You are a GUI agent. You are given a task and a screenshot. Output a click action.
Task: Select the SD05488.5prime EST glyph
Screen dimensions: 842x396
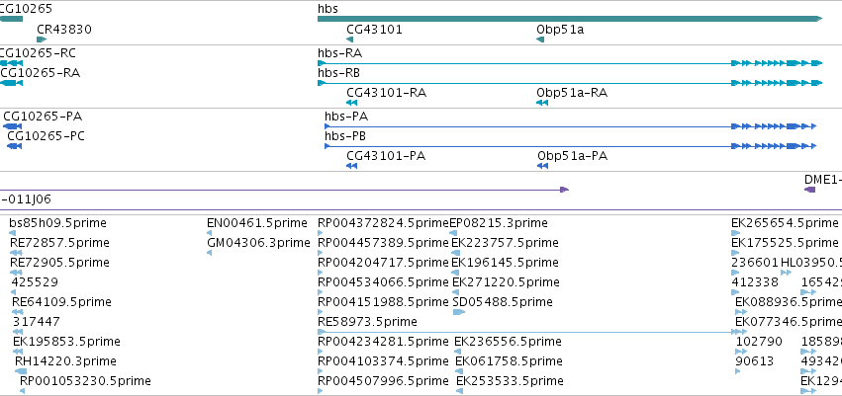[458, 312]
